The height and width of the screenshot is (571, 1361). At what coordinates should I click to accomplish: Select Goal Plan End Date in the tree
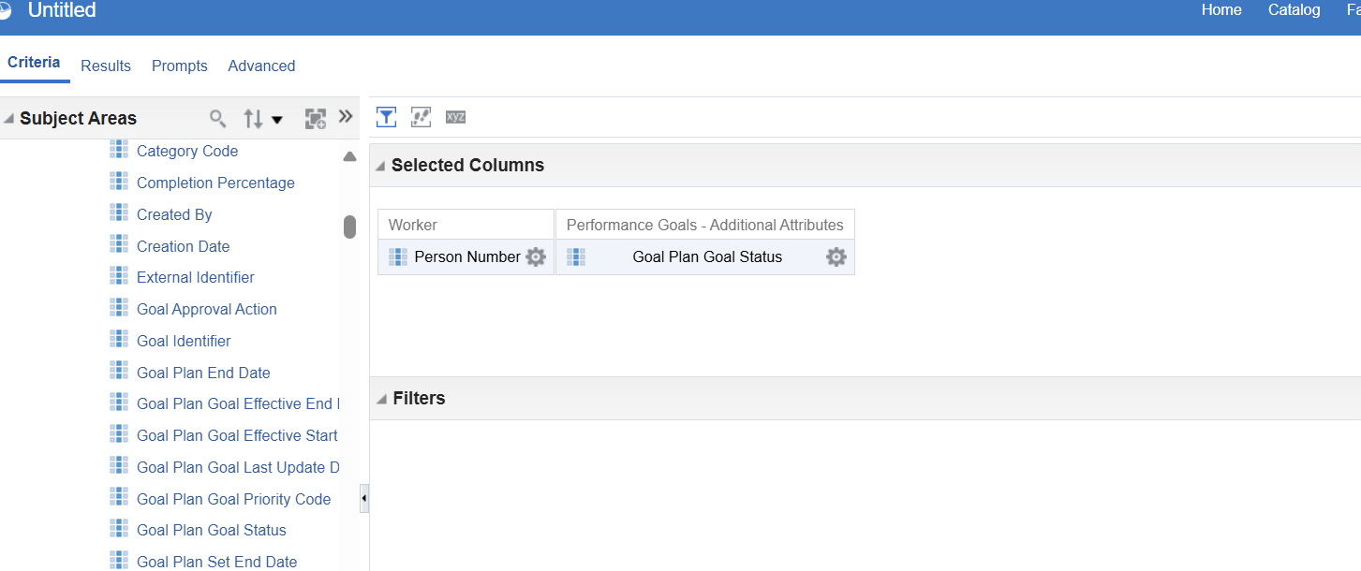pos(203,373)
